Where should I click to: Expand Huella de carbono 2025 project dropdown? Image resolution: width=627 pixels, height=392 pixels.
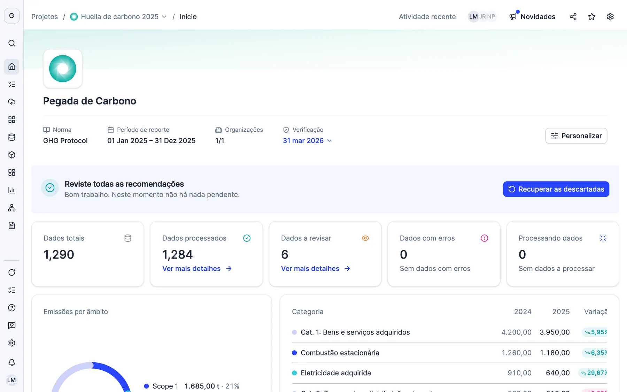point(164,17)
